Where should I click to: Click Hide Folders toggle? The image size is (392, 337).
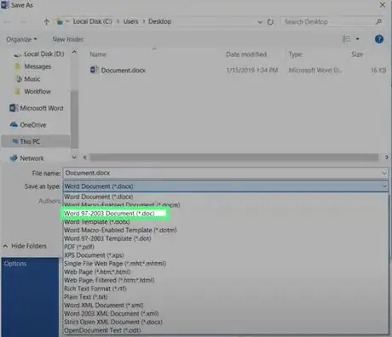tap(25, 246)
